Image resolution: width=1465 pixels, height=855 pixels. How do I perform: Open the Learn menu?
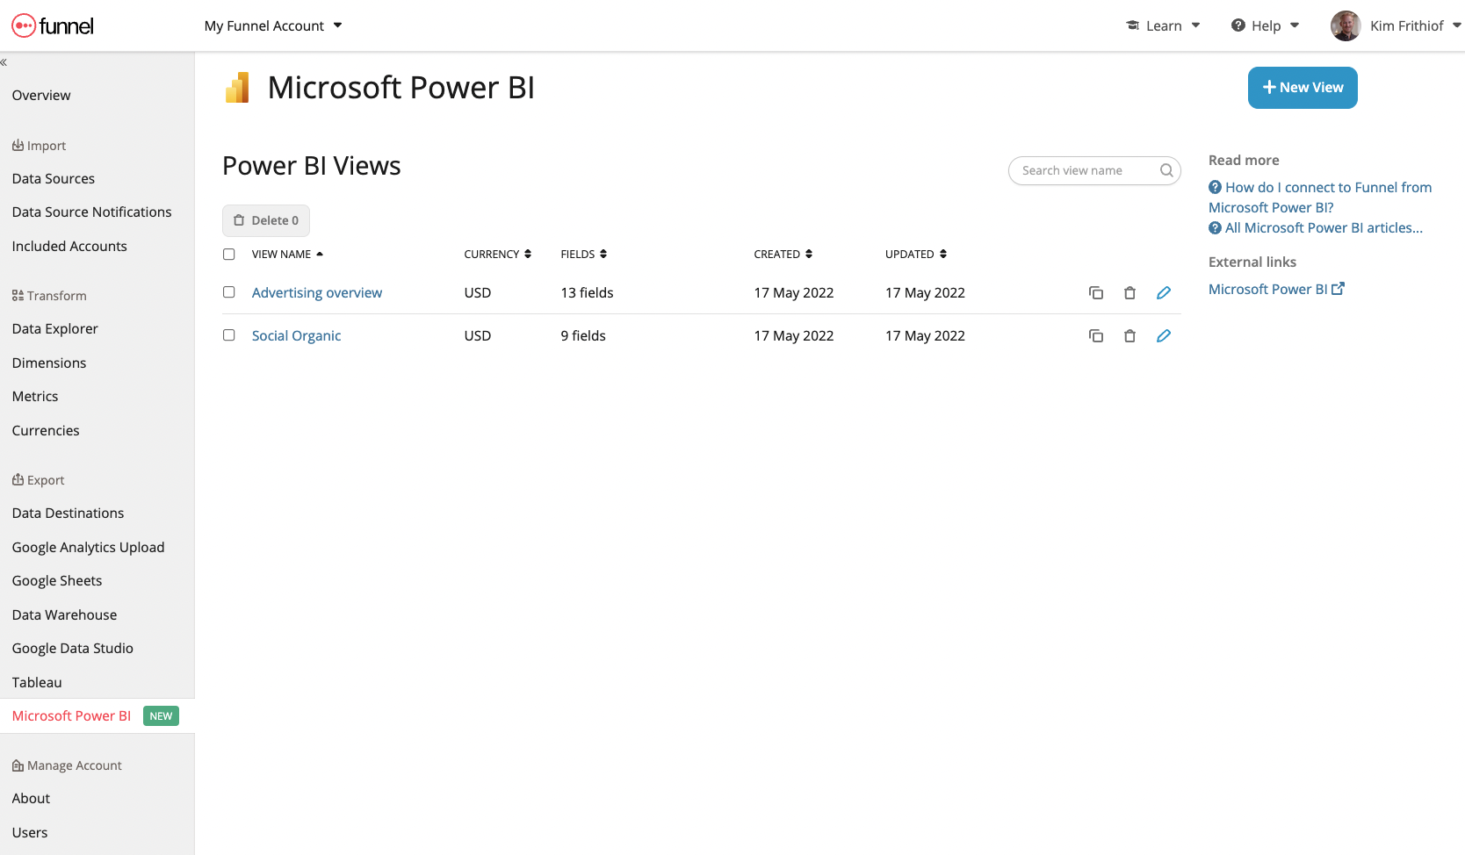pyautogui.click(x=1163, y=25)
